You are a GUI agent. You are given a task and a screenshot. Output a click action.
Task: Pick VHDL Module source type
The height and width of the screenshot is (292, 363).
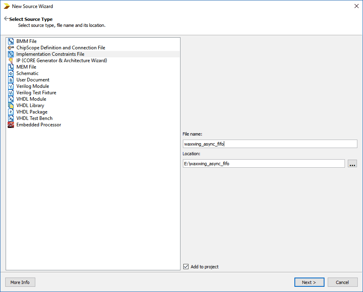click(31, 99)
